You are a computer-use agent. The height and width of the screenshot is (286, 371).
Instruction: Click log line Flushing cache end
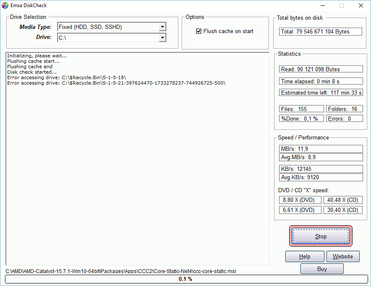pyautogui.click(x=30, y=67)
